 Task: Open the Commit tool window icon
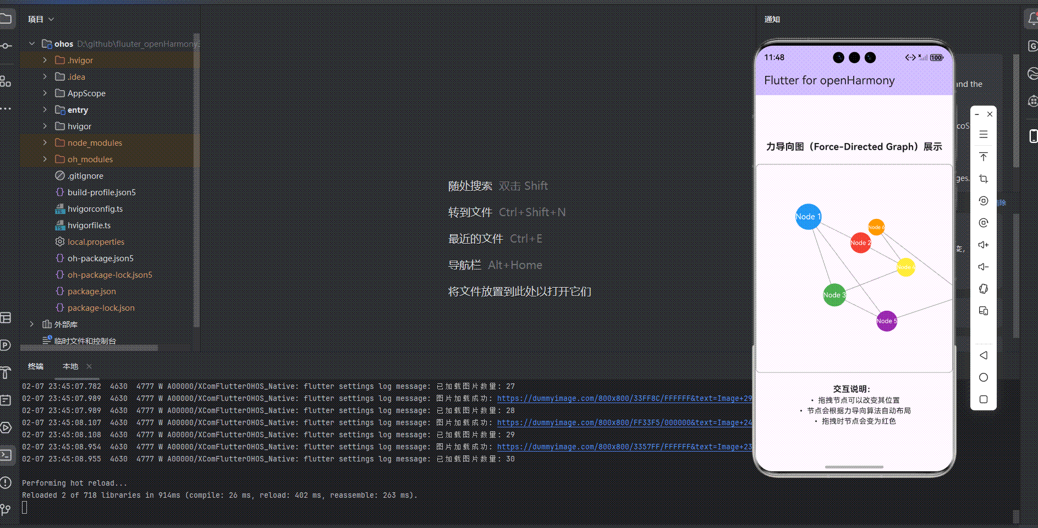point(6,46)
